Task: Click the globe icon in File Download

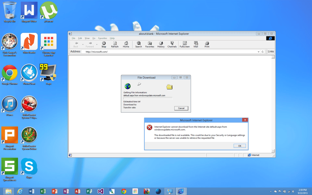Action: pos(128,86)
